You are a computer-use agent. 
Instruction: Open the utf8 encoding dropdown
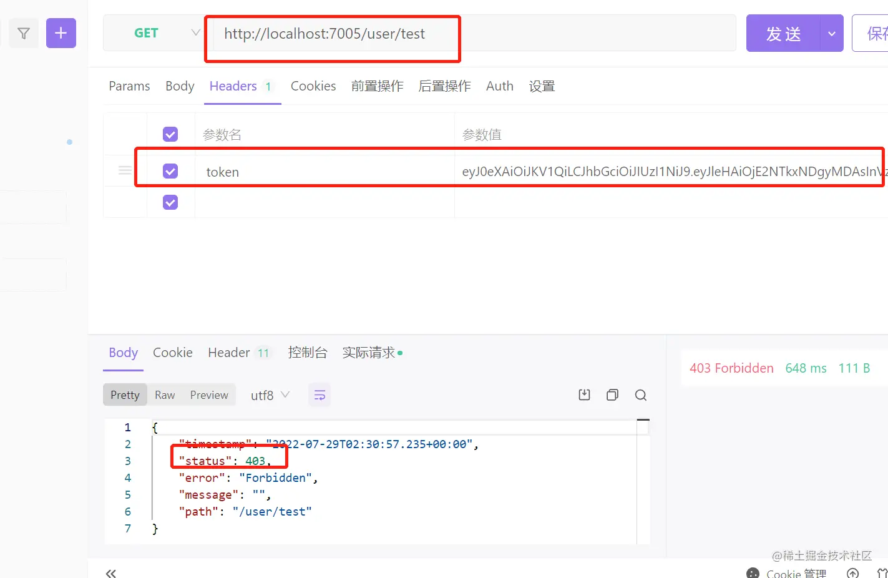pos(270,395)
